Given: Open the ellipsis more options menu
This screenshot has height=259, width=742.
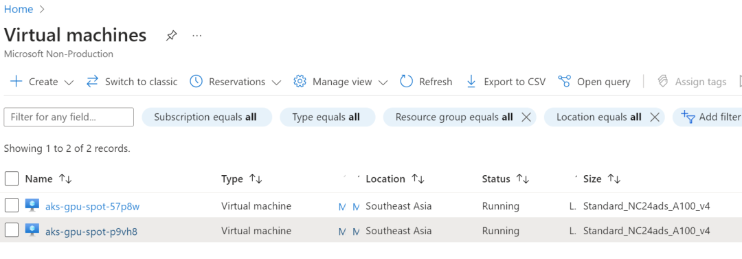Looking at the screenshot, I should (197, 36).
